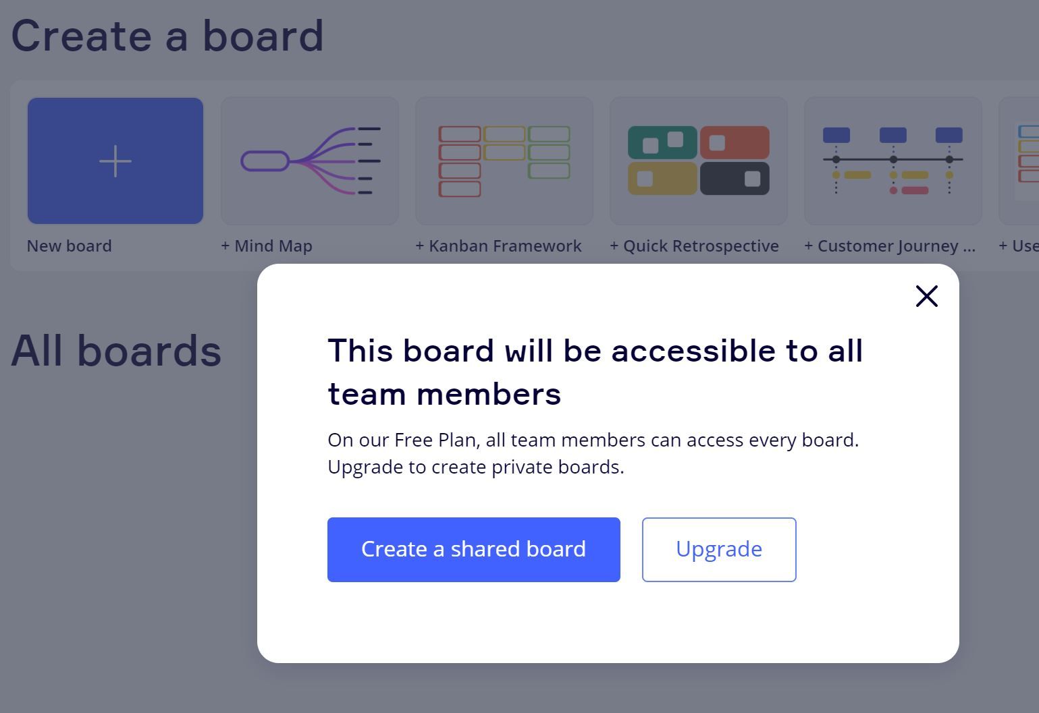The image size is (1039, 713).
Task: Select the "+ Kanban Framework" label
Action: click(x=498, y=246)
